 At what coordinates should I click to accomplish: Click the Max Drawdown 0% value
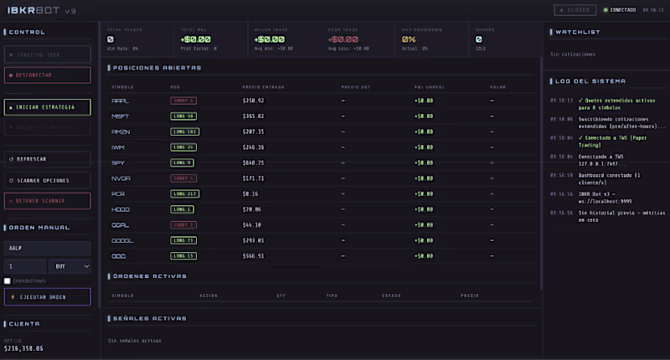click(409, 39)
